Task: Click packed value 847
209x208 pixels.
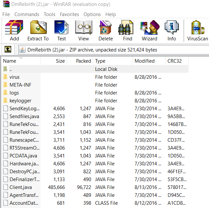Action: click(87, 116)
